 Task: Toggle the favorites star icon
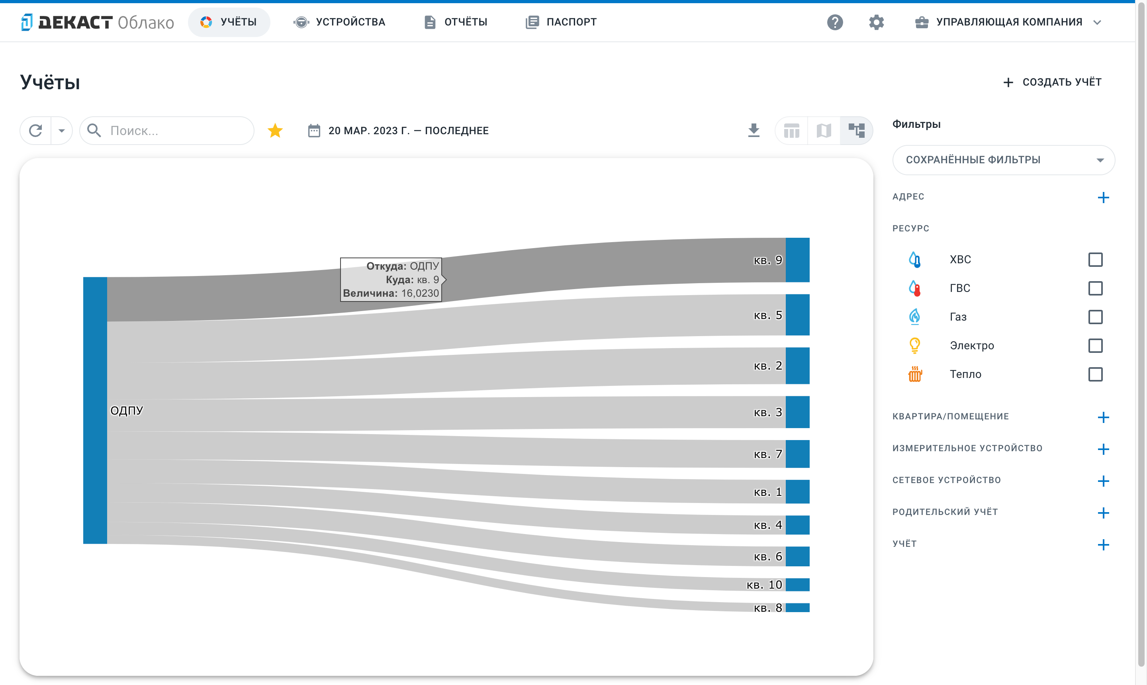point(275,131)
